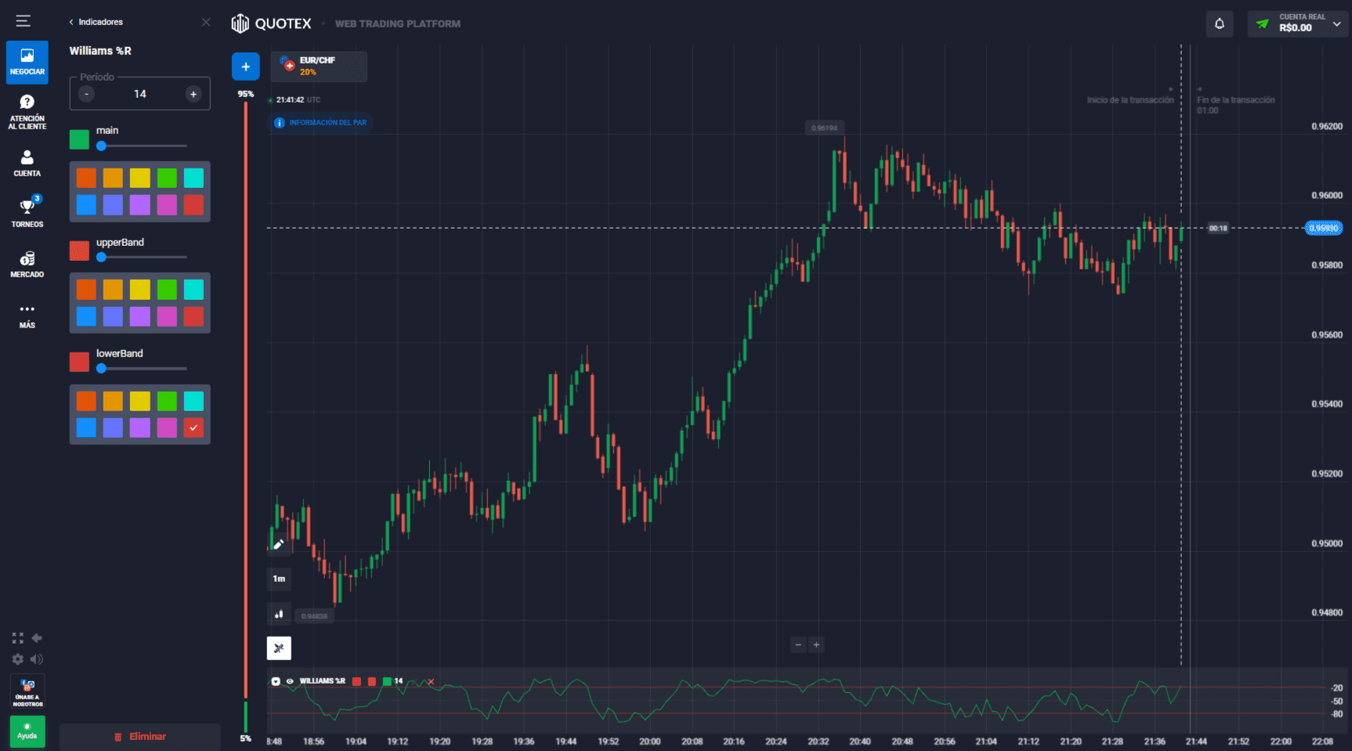This screenshot has width=1352, height=751.
Task: Open the indicators compass tool icon
Action: point(279,648)
